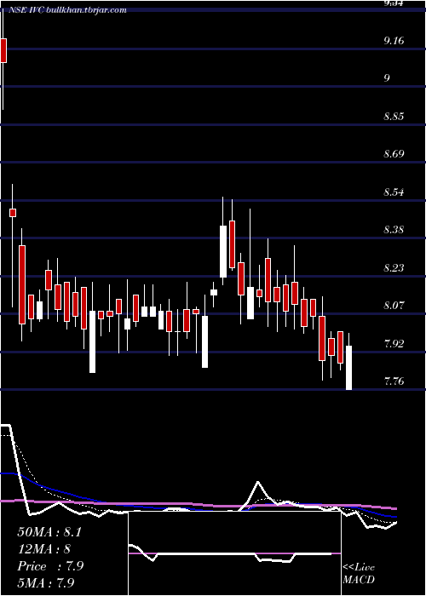The image size is (426, 596).
Task: Click the 7.92 price axis label
Action: [x=394, y=344]
